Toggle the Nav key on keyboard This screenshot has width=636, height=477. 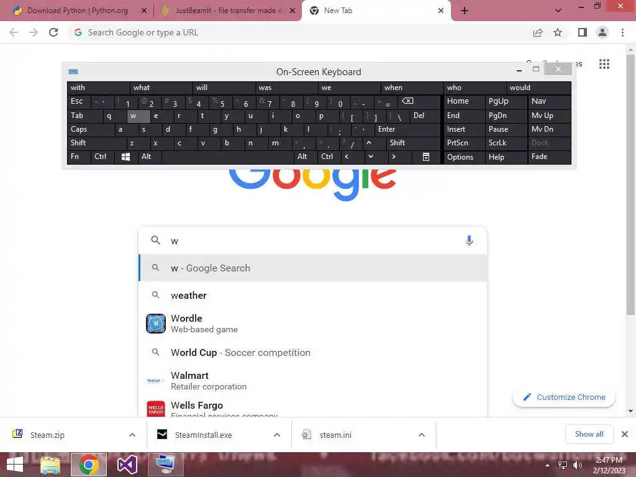(549, 101)
